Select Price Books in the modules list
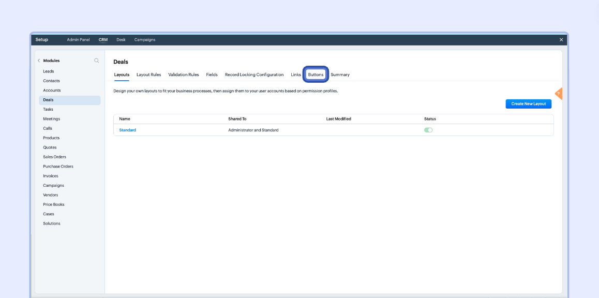 (54, 204)
